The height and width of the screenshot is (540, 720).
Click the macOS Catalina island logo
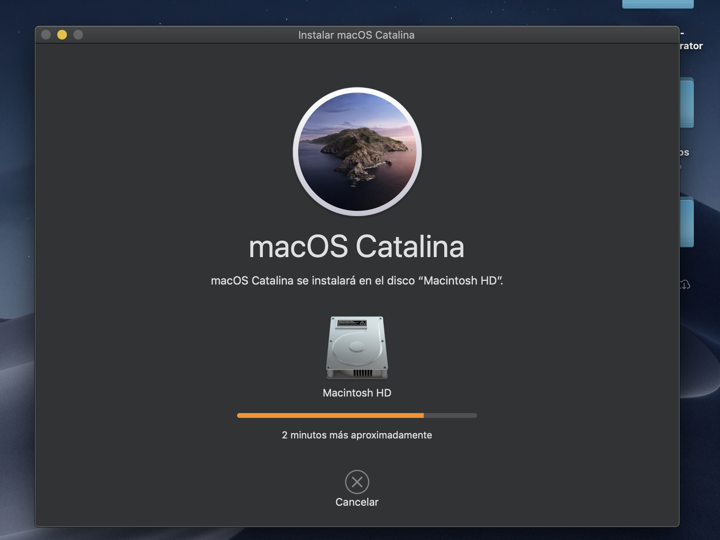tap(357, 152)
